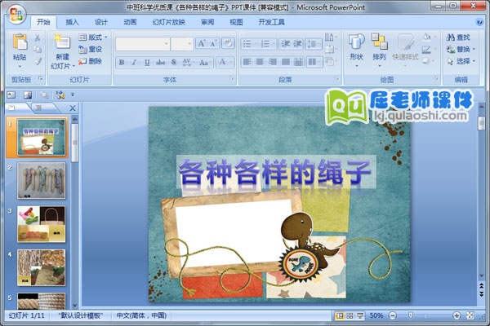Screen dimensions: 490x326
Task: Open the Columns dropdown
Action: click(x=314, y=62)
